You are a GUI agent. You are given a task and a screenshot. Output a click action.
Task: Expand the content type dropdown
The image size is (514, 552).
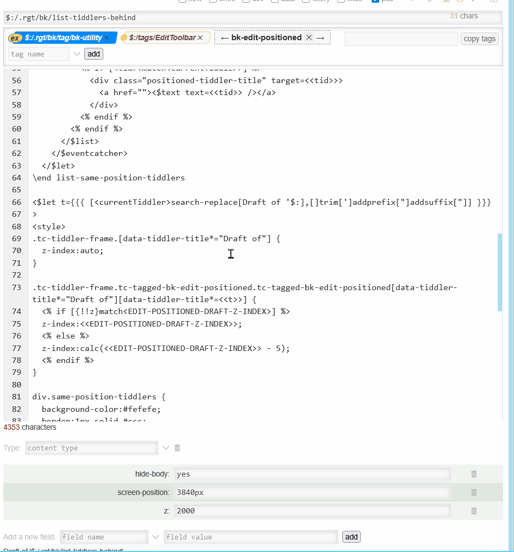pyautogui.click(x=166, y=448)
